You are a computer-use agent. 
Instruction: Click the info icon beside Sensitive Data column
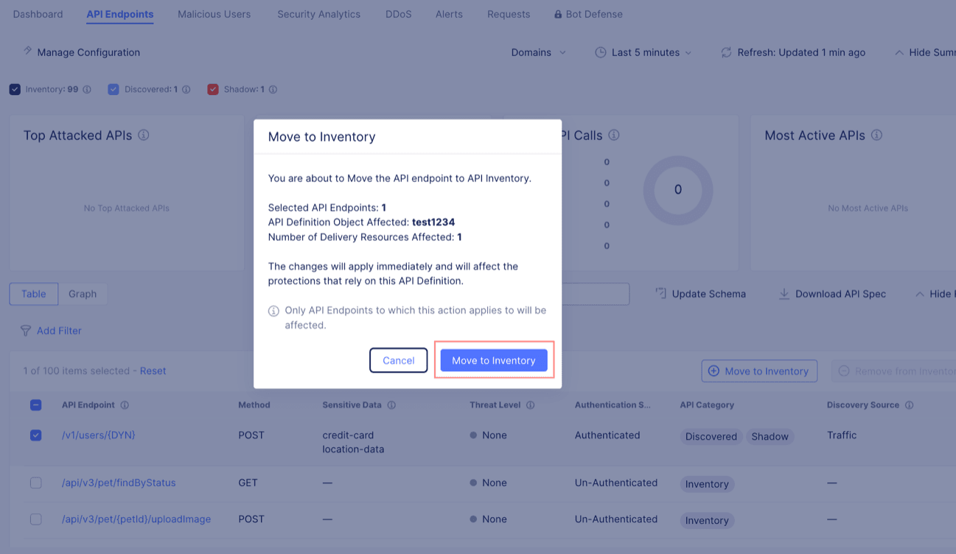[391, 405]
